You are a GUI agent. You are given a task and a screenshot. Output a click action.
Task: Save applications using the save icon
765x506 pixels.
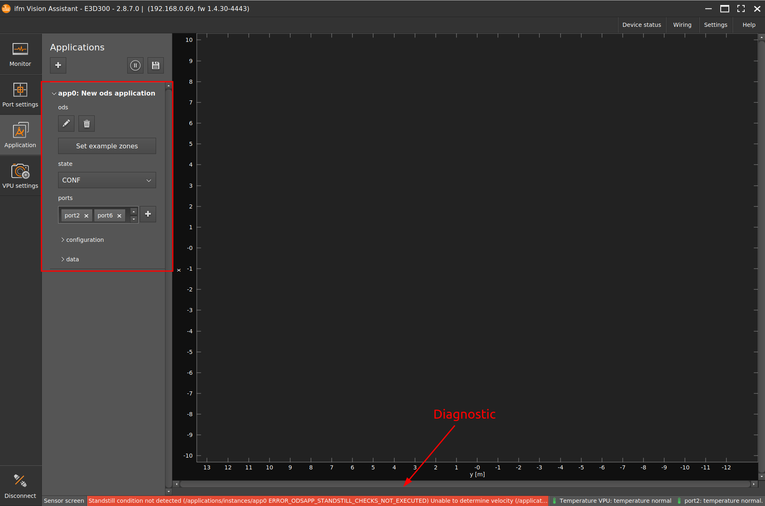point(155,65)
